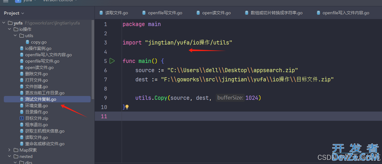Click the dest string on line 7

[x=247, y=79]
